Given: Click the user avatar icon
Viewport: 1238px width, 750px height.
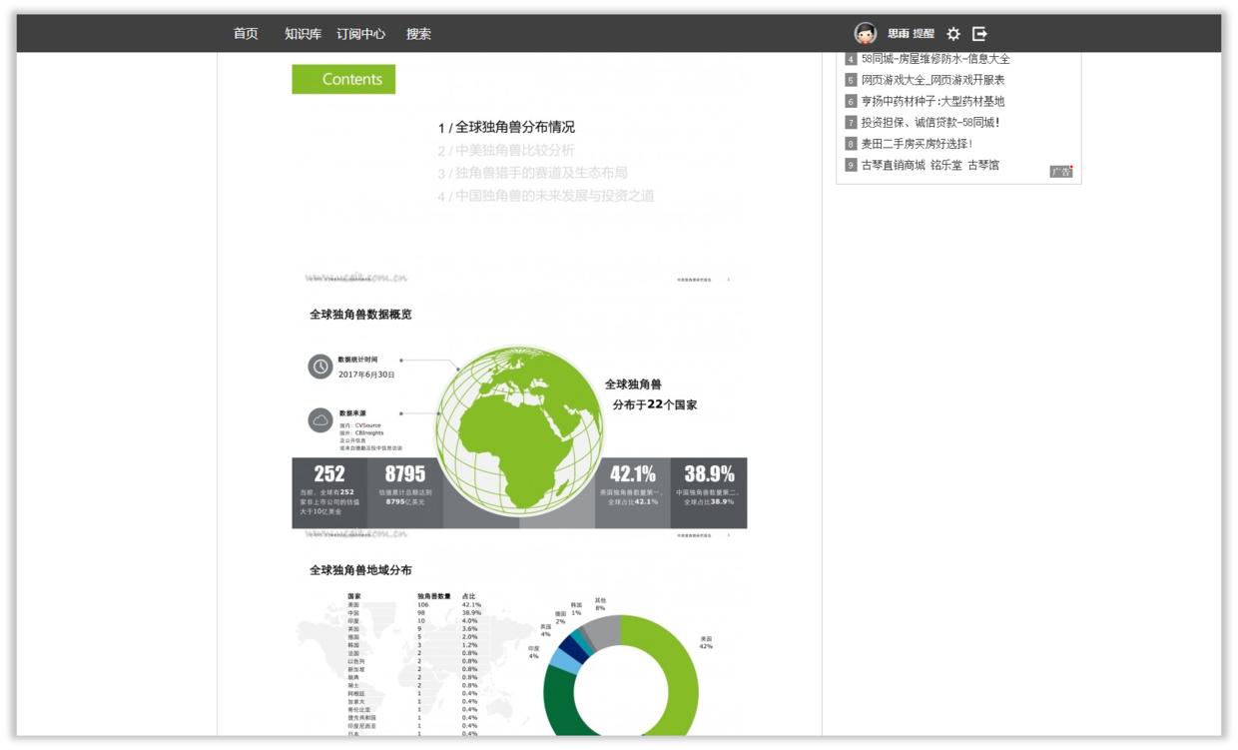Looking at the screenshot, I should (x=865, y=31).
